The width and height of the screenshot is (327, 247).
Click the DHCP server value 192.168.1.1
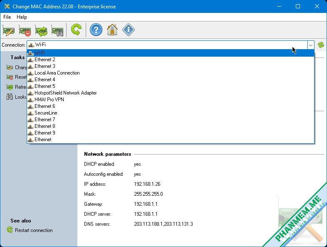click(x=146, y=214)
